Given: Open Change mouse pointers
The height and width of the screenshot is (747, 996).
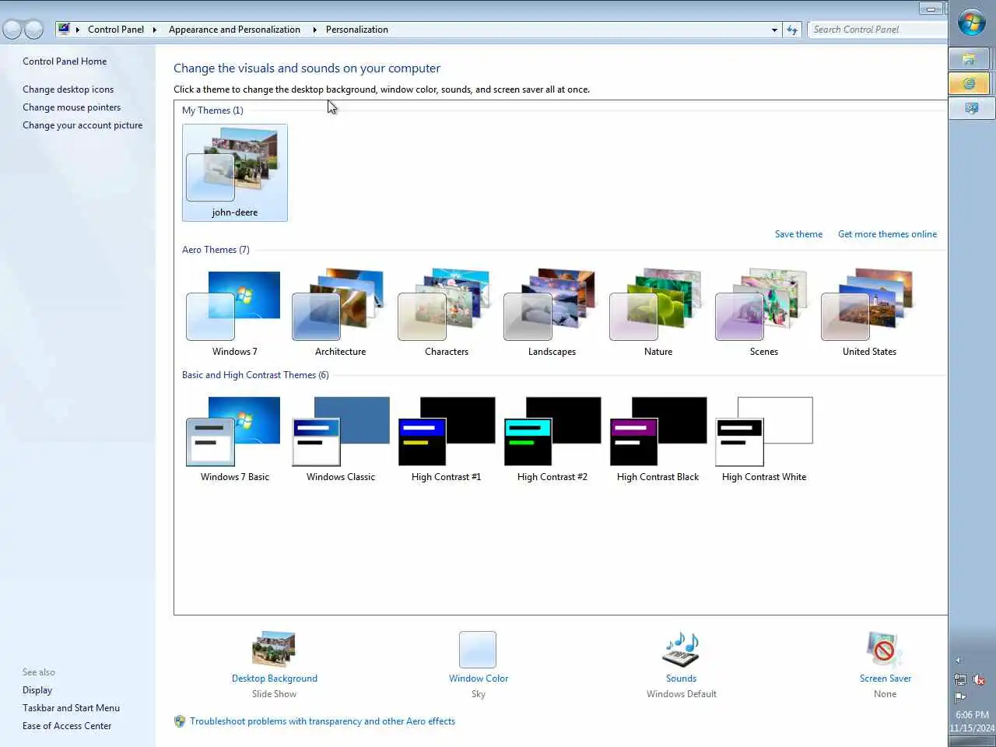Looking at the screenshot, I should pyautogui.click(x=72, y=107).
